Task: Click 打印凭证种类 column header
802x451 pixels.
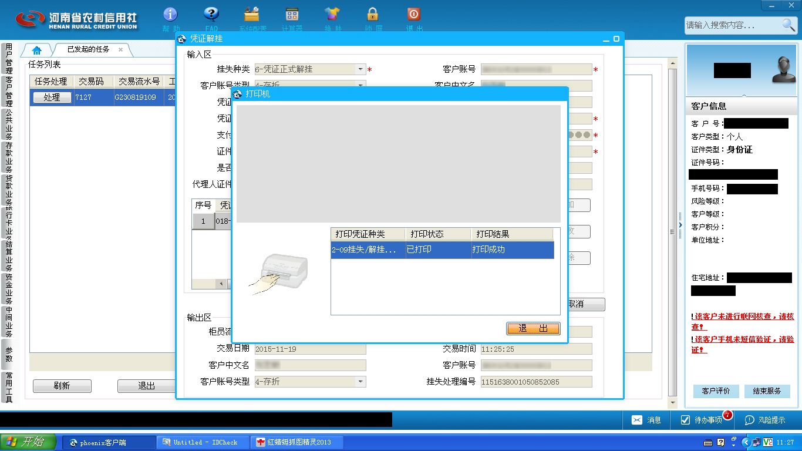Action: tap(368, 234)
